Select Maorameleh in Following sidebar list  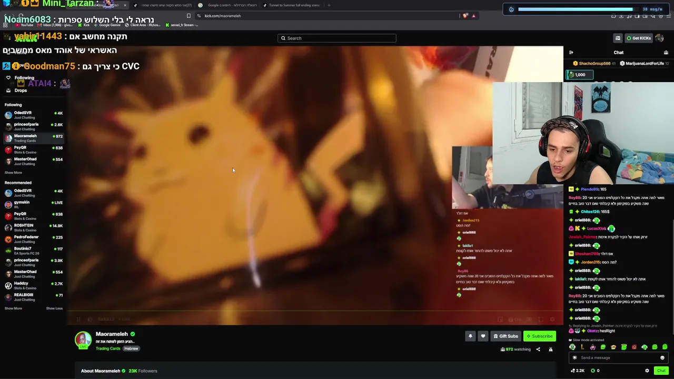tap(34, 138)
